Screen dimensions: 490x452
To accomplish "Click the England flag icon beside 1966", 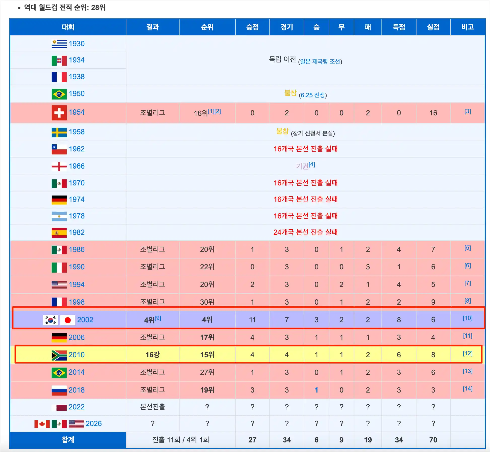I will (x=59, y=166).
